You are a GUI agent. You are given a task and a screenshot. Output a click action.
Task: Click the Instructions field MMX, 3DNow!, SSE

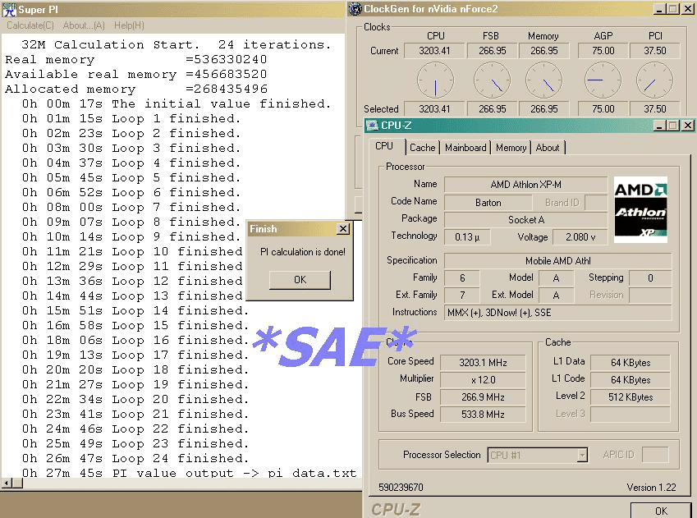(558, 313)
